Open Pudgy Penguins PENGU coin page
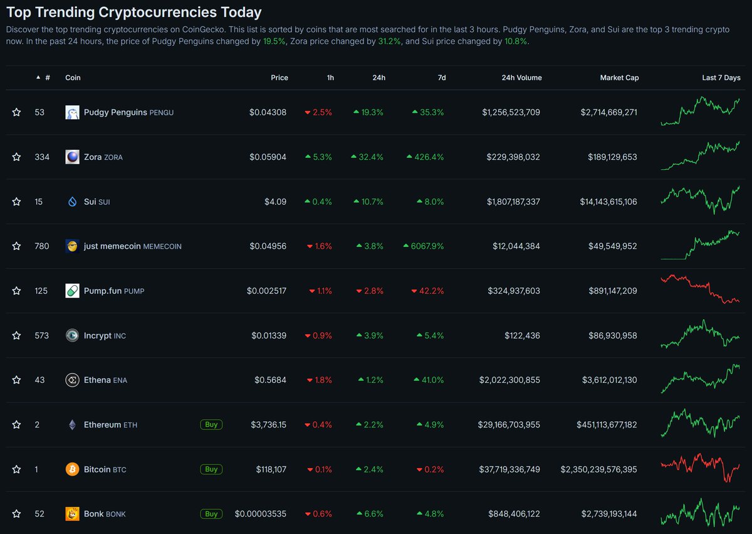This screenshot has width=752, height=534. [128, 112]
